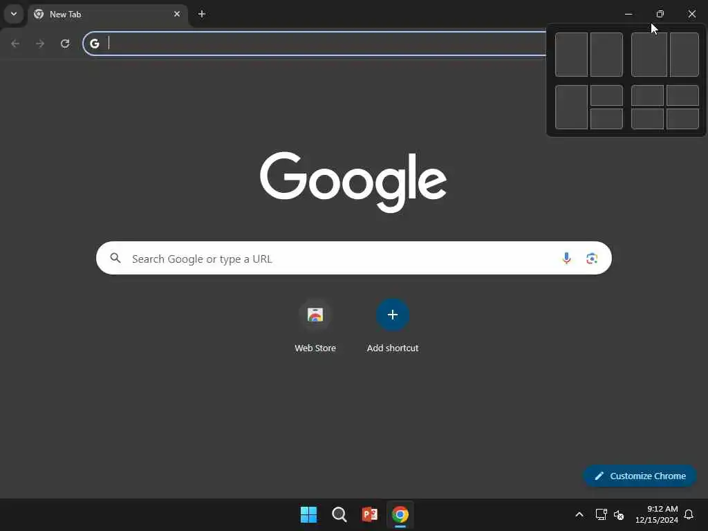
Task: Restore down the Chrome window
Action: (660, 14)
